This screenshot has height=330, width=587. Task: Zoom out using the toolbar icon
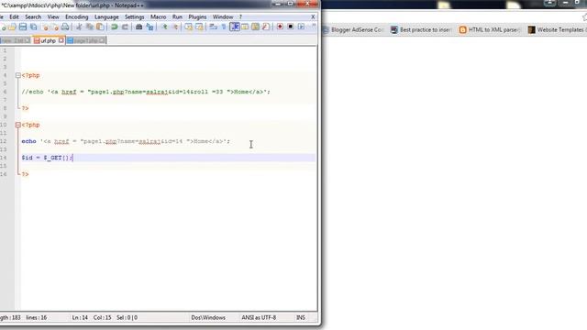point(175,27)
